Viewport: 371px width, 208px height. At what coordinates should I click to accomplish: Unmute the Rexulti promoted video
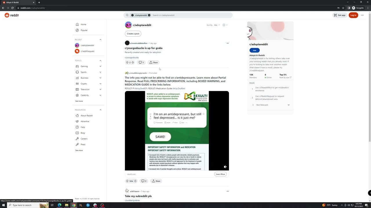[225, 167]
